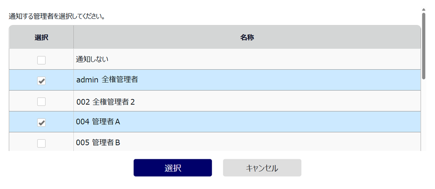Enable the 005 管理者B checkbox
The width and height of the screenshot is (435, 189).
pyautogui.click(x=41, y=143)
